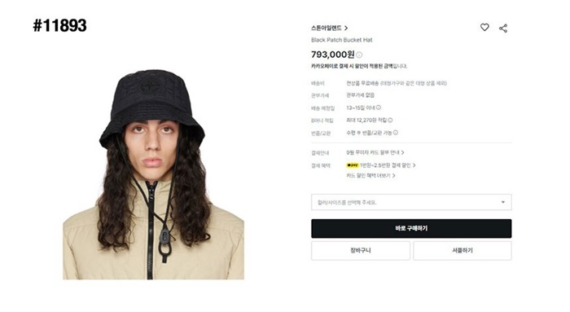
Task: Open the 스톤아일랜드 brand page chevron
Action: (x=346, y=28)
